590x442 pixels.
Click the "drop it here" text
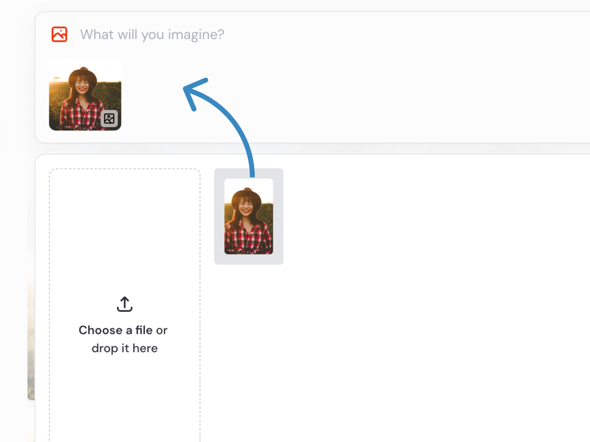pyautogui.click(x=125, y=348)
